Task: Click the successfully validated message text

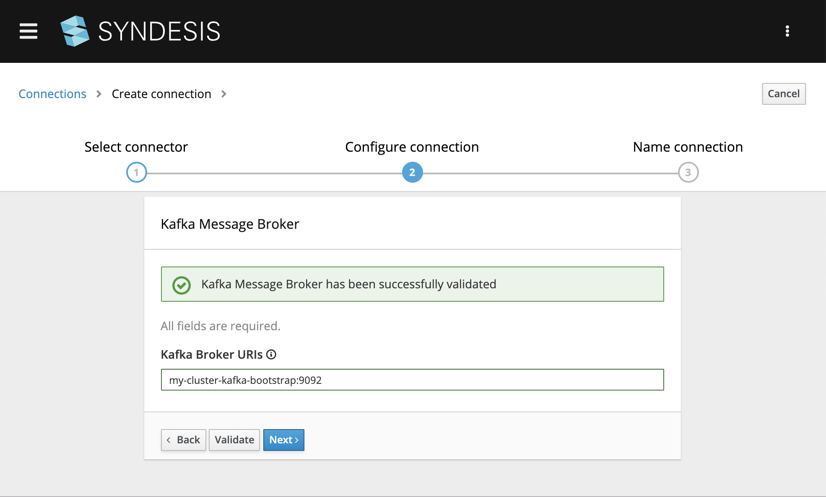Action: coord(349,284)
